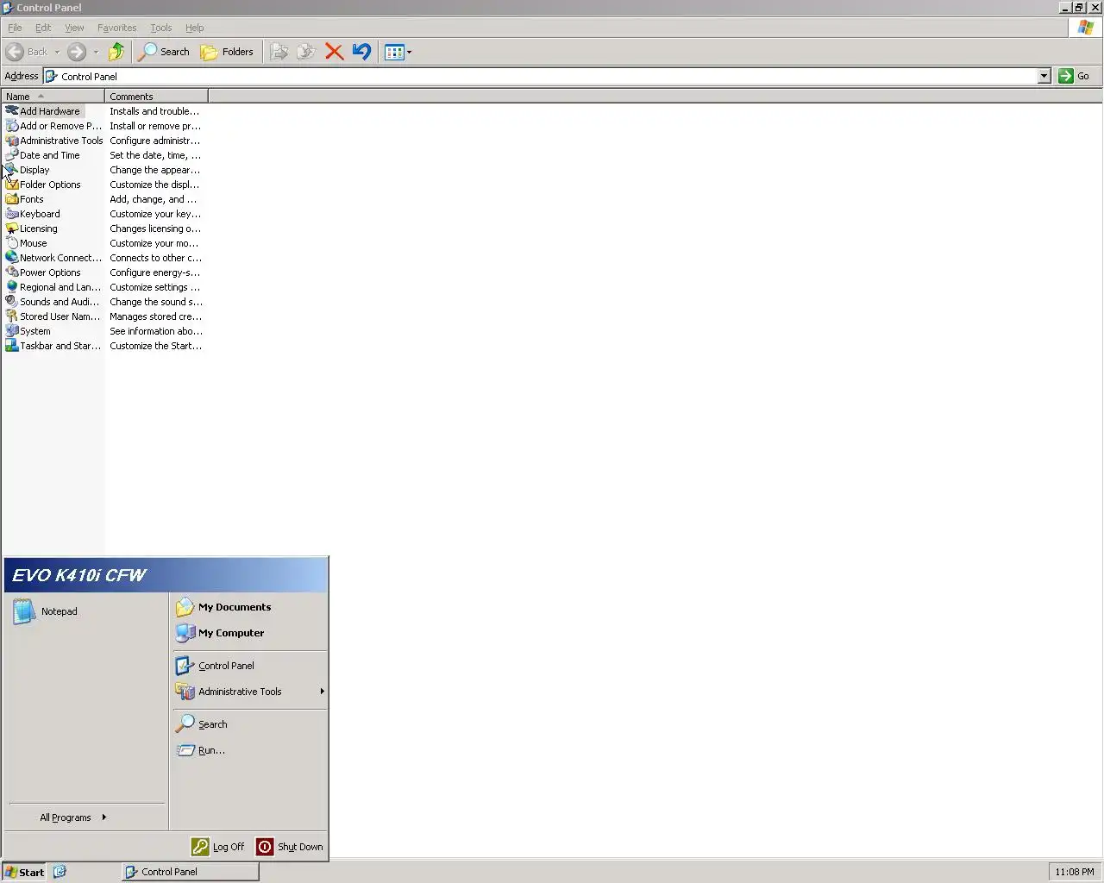Open the Back history dropdown arrow
1104x883 pixels.
(x=57, y=52)
